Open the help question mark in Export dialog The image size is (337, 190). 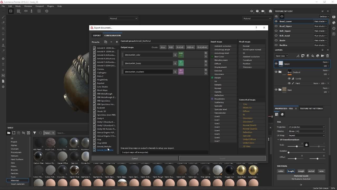click(256, 28)
